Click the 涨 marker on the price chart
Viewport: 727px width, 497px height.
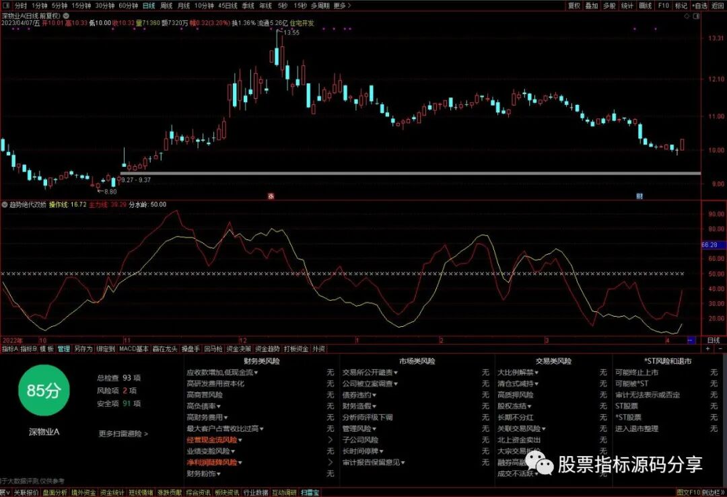[x=271, y=196]
